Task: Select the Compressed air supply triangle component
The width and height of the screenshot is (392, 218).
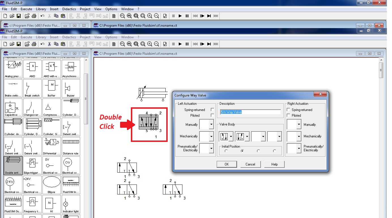Action: (52, 107)
